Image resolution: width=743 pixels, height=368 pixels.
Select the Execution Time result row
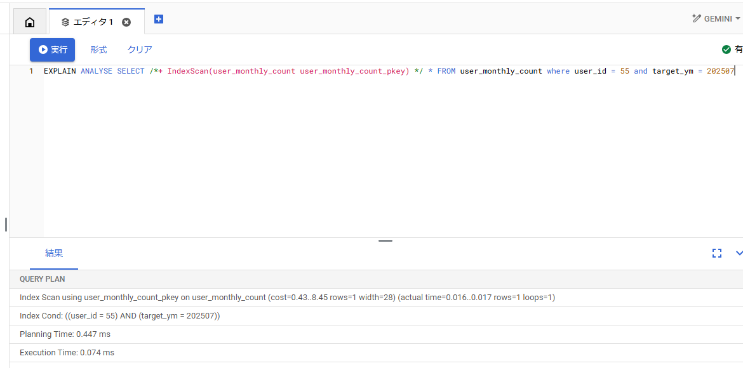(x=376, y=352)
